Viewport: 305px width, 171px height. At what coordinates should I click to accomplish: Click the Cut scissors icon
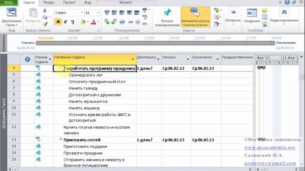(45, 10)
